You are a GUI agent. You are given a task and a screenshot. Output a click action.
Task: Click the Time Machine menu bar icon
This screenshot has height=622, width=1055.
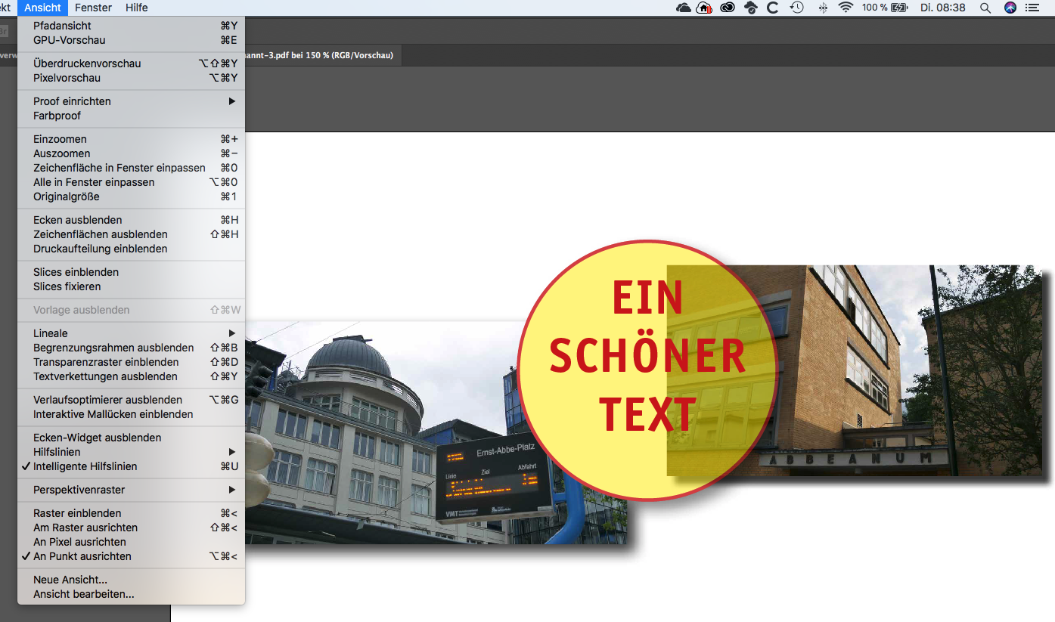(x=796, y=8)
